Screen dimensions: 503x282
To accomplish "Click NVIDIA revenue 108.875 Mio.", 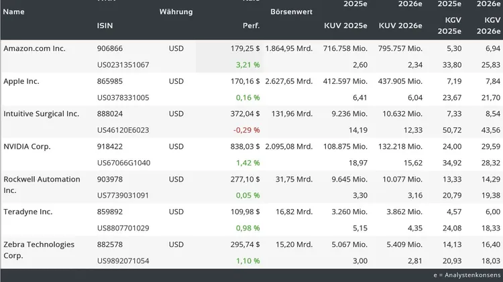I will tap(345, 147).
